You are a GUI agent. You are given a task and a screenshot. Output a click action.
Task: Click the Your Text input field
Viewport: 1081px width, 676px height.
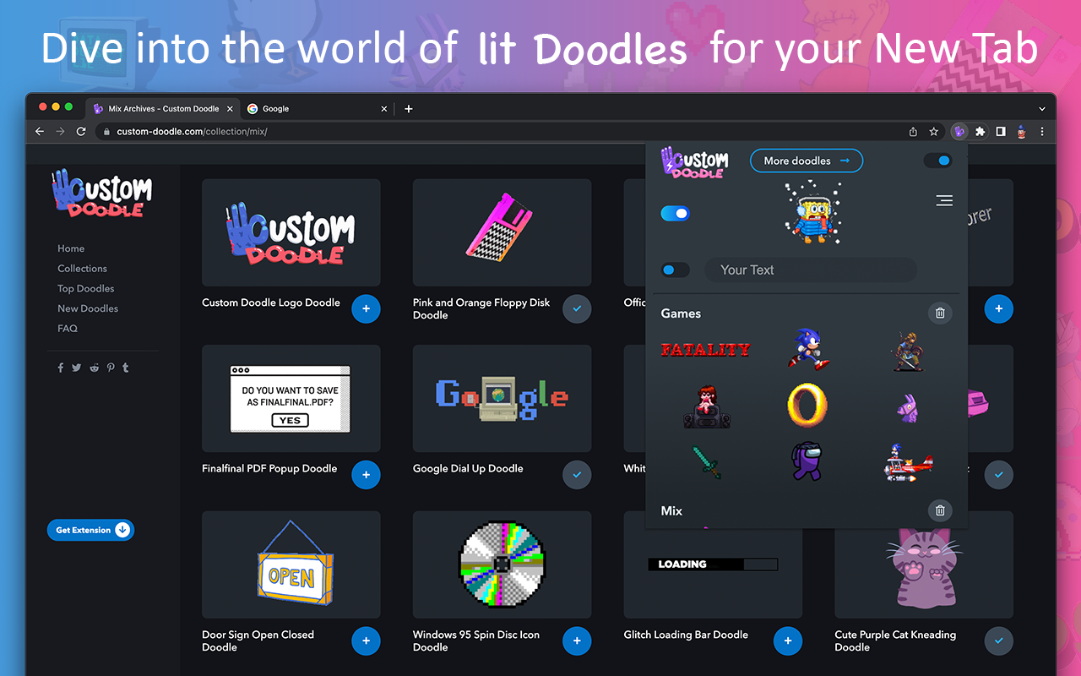(811, 270)
